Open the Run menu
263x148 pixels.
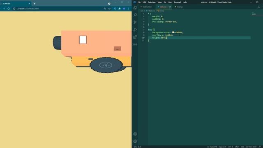pyautogui.click(x=170, y=2)
